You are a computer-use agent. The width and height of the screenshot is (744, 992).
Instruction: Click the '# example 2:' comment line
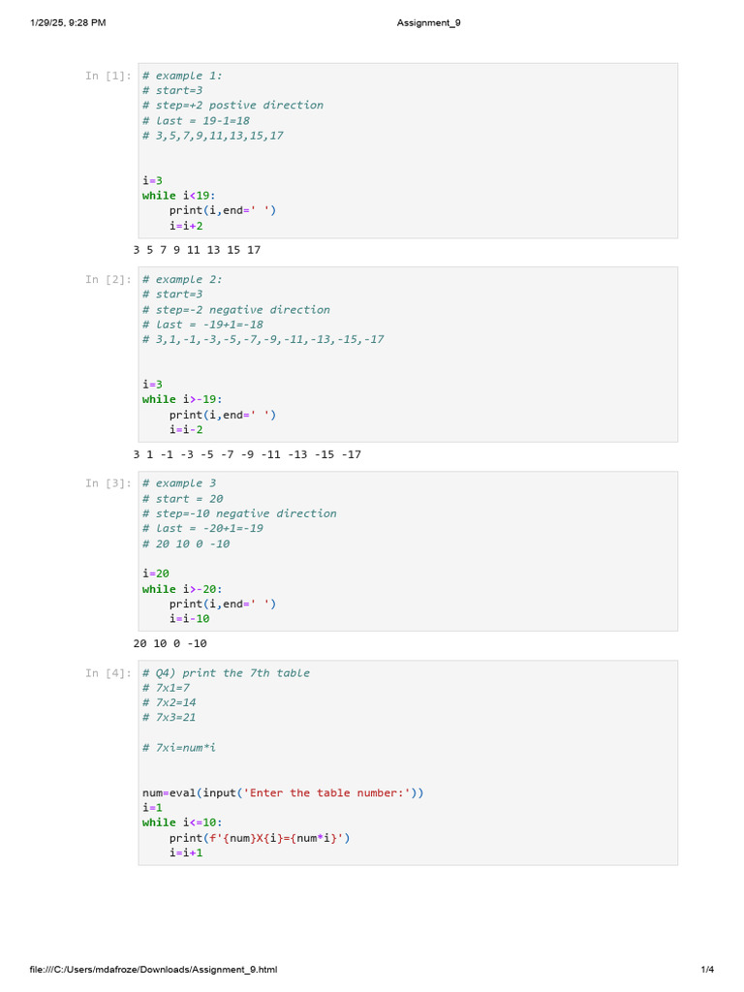point(182,280)
